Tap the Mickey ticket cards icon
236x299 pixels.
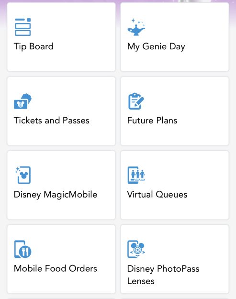click(x=22, y=101)
